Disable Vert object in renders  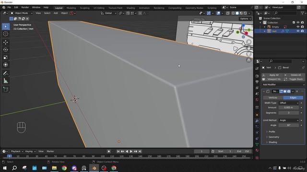[302, 31]
